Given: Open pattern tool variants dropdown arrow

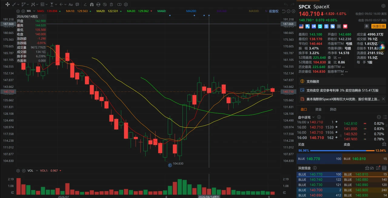Looking at the screenshot, I should 37,5.
